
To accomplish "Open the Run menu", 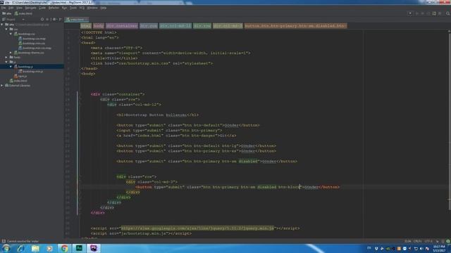I will point(64,8).
